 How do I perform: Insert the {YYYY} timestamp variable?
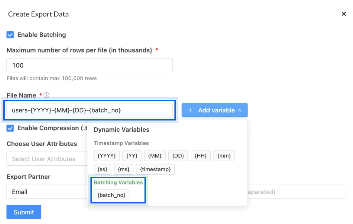107,156
